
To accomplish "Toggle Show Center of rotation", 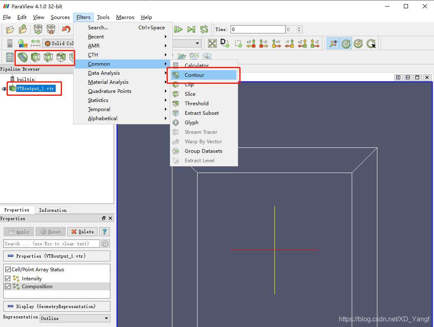I will tap(346, 44).
